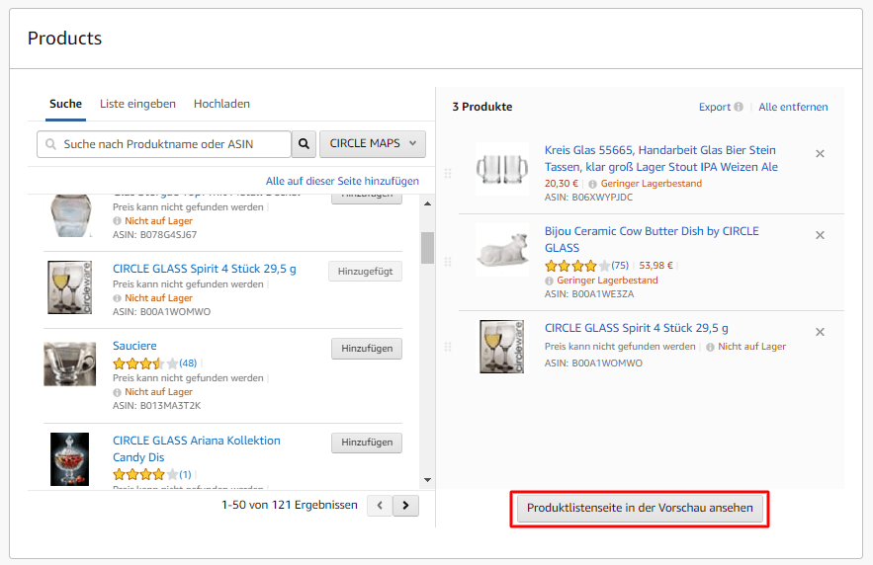Open Kreis Glas 55665 product title link
This screenshot has height=565, width=873.
point(660,158)
